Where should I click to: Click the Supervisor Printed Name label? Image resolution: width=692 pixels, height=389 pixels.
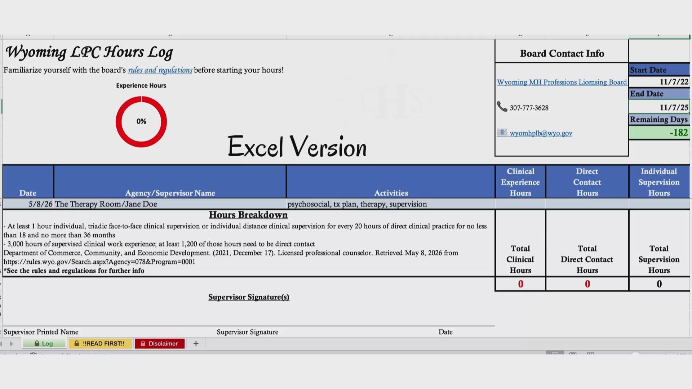(x=41, y=332)
